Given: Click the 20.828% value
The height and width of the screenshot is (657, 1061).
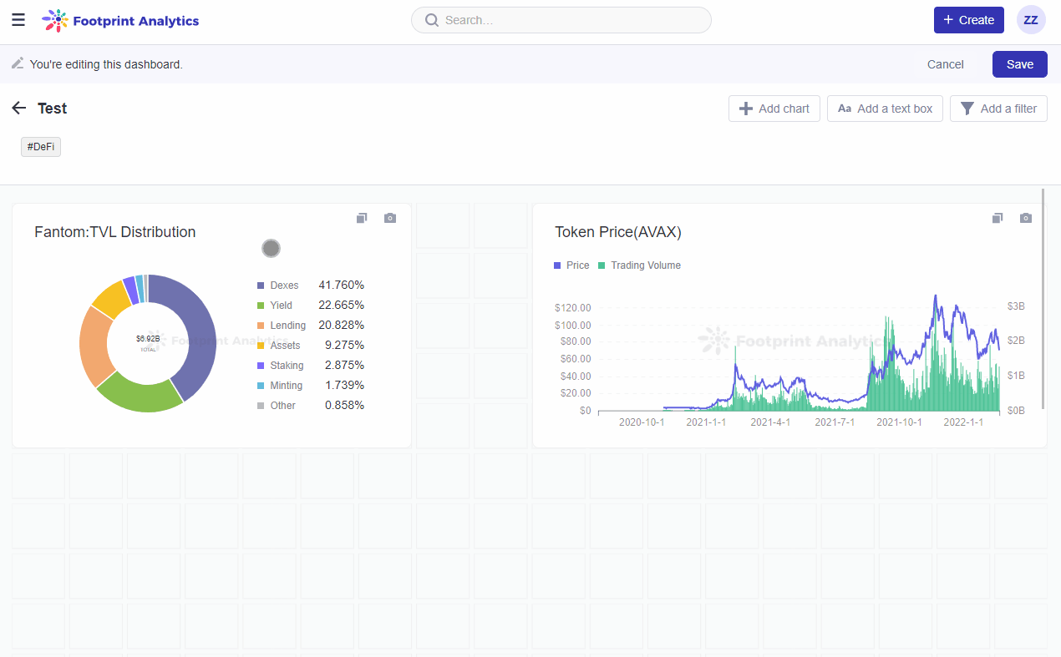Looking at the screenshot, I should click(x=341, y=326).
